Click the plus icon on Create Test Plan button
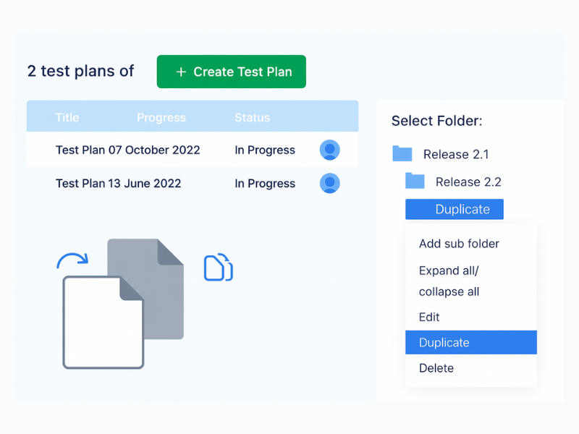The image size is (579, 434). (x=180, y=72)
